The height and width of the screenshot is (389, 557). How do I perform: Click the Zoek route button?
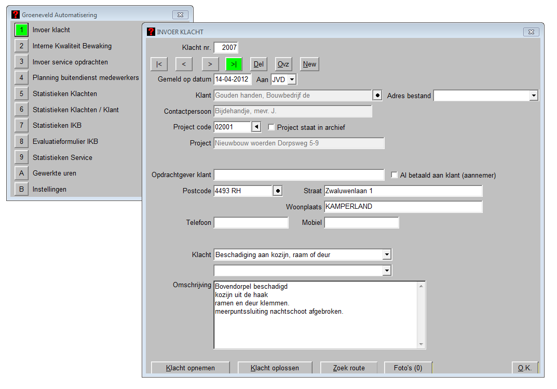349,368
